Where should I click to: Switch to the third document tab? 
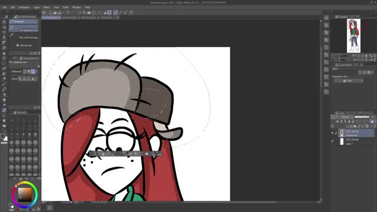click(89, 18)
